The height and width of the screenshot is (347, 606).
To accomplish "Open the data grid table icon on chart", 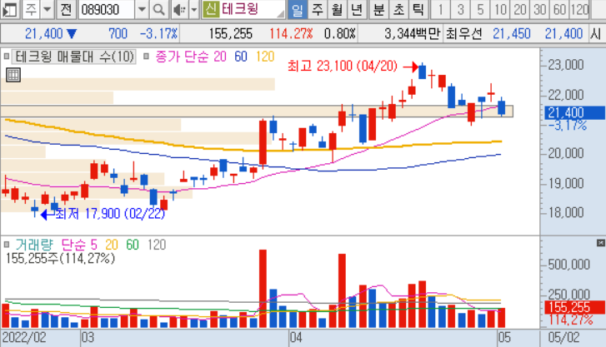I will coord(13,75).
